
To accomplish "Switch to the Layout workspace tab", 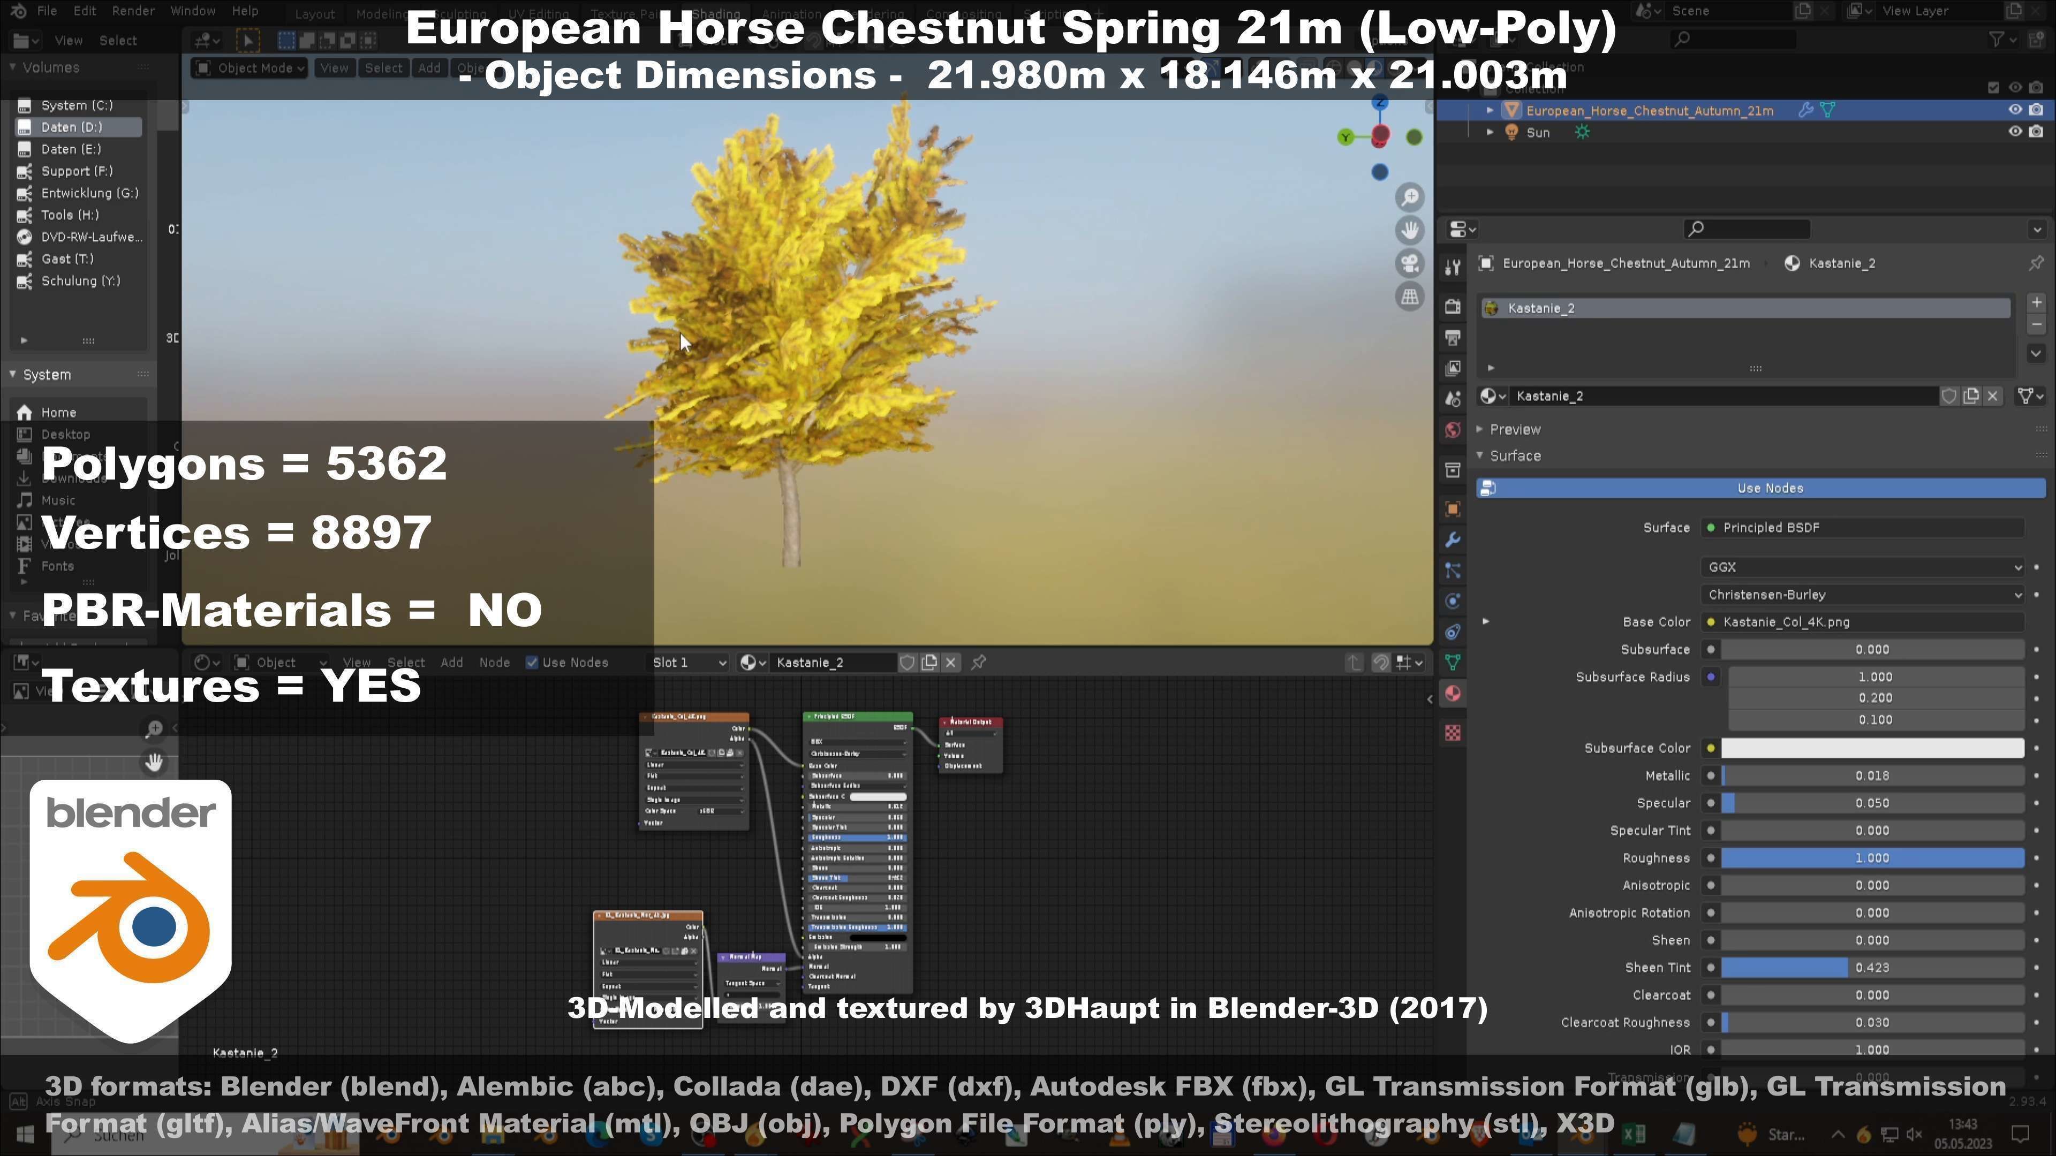I will click(x=314, y=13).
